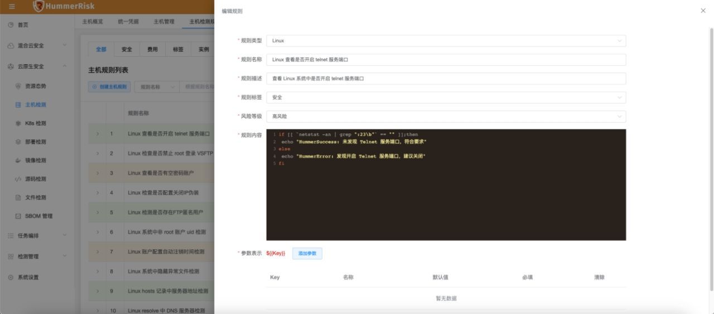Open the 规则类型 Linux dropdown
Screen dimensions: 714x314
(446, 41)
